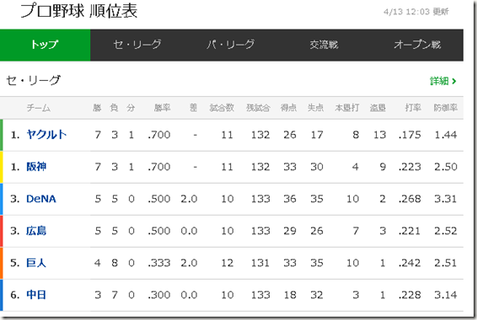Open the 広島 team link
The height and width of the screenshot is (320, 477).
36,231
